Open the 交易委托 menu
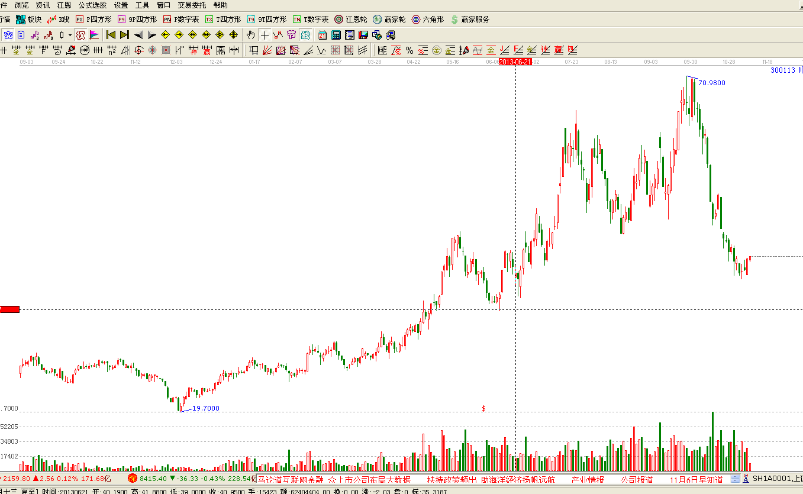Image resolution: width=803 pixels, height=494 pixels. click(x=192, y=5)
